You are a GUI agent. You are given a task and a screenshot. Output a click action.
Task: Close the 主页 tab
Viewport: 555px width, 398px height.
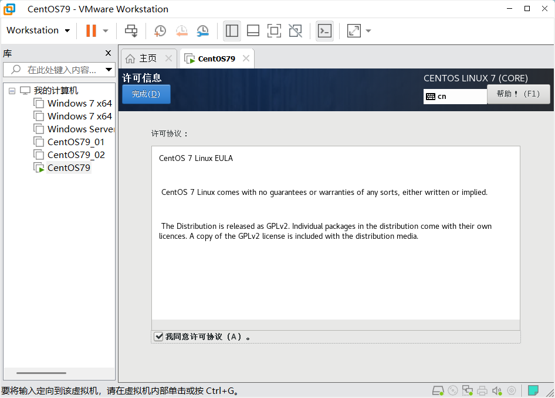coord(168,59)
